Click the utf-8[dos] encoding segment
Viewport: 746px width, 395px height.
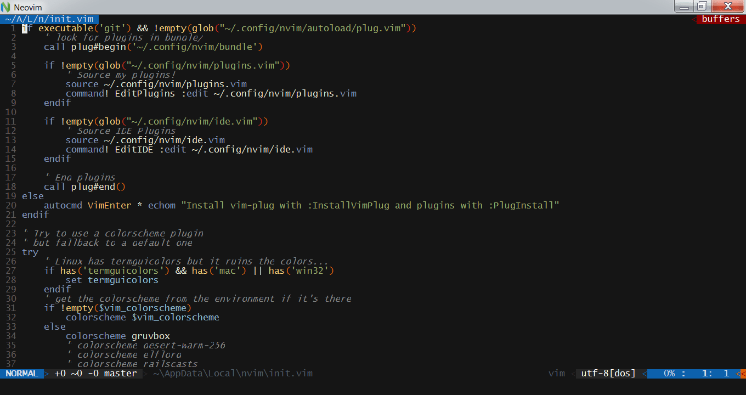tap(608, 373)
